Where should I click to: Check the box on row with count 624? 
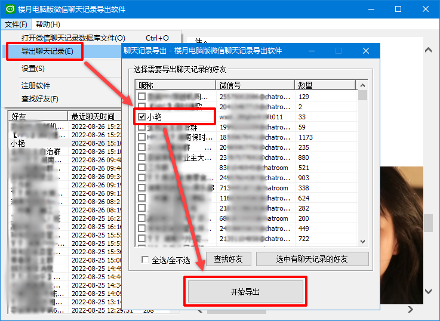click(x=141, y=198)
